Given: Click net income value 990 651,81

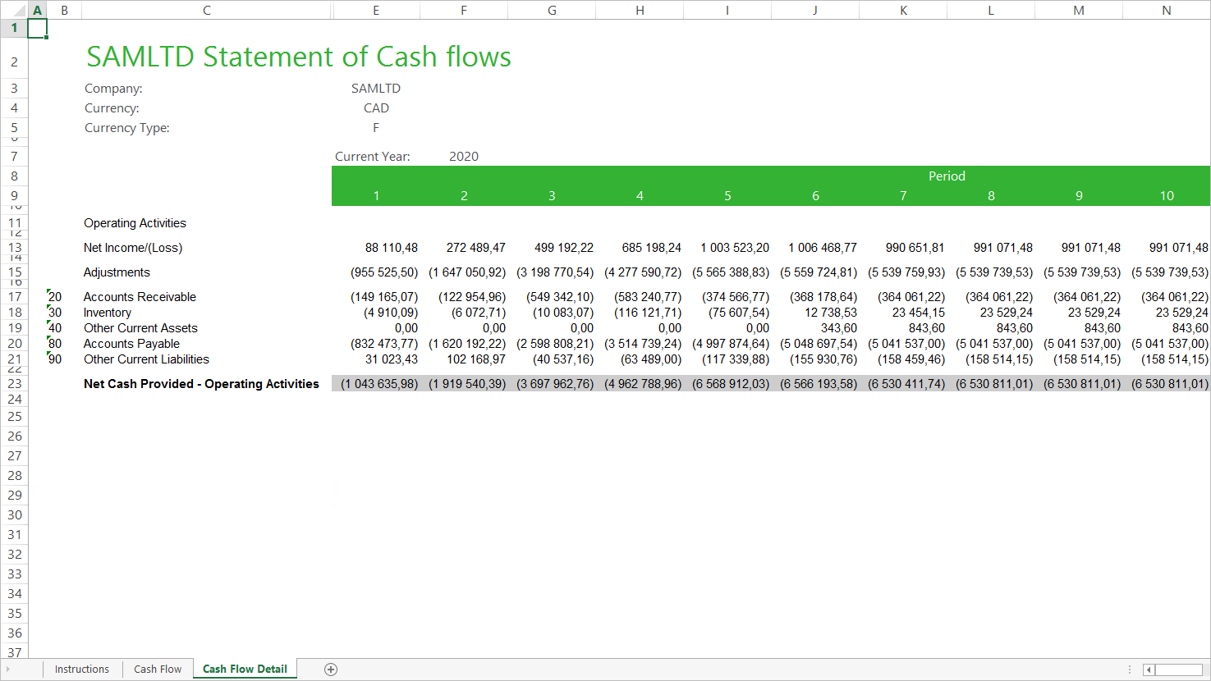Looking at the screenshot, I should coord(915,248).
